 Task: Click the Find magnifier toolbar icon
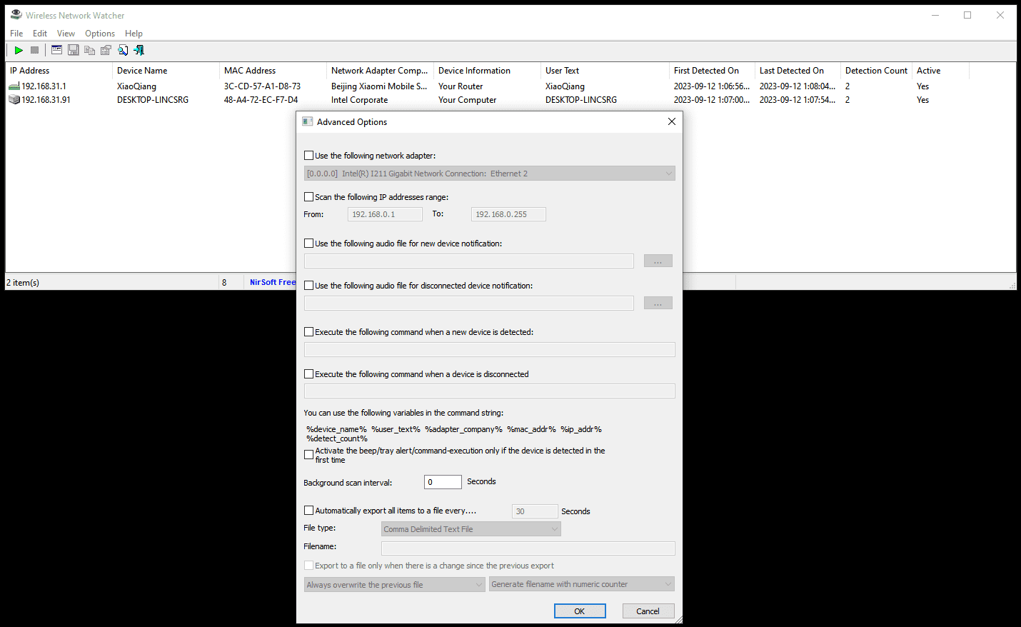coord(123,50)
